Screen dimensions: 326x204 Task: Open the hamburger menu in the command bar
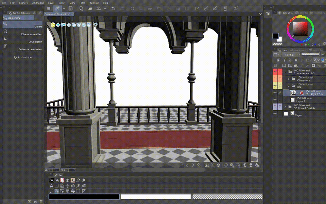coord(49,8)
